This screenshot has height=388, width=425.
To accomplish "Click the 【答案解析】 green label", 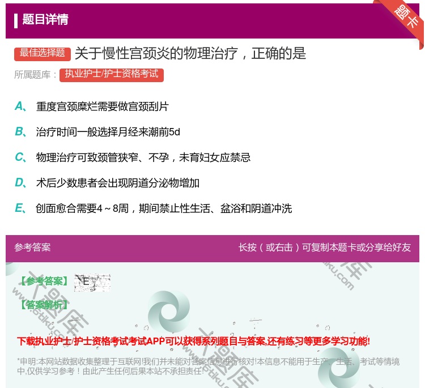I will pos(44,305).
